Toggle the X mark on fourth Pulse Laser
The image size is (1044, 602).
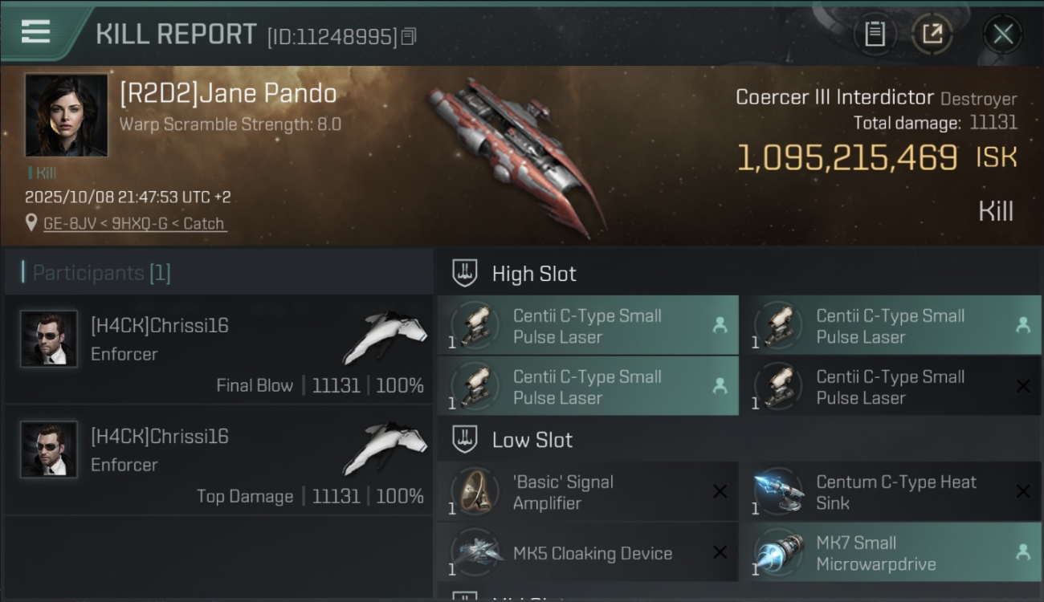[1023, 386]
